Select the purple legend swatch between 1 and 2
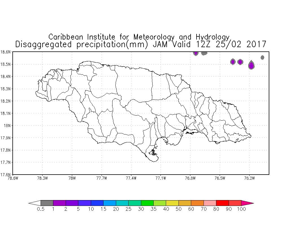282x226 pixels. 60,203
